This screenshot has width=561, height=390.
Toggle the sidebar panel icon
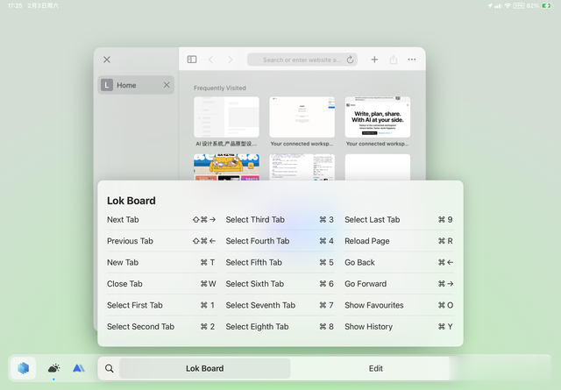pyautogui.click(x=192, y=60)
